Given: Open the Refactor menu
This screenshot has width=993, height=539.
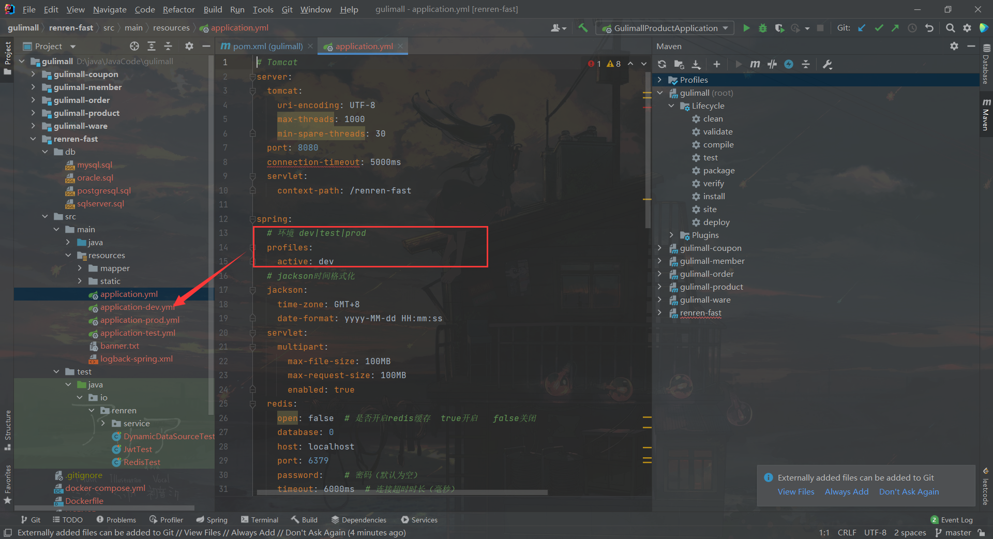Looking at the screenshot, I should [178, 9].
